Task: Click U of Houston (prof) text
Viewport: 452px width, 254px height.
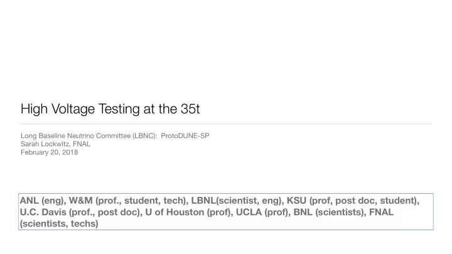Action: [x=188, y=212]
